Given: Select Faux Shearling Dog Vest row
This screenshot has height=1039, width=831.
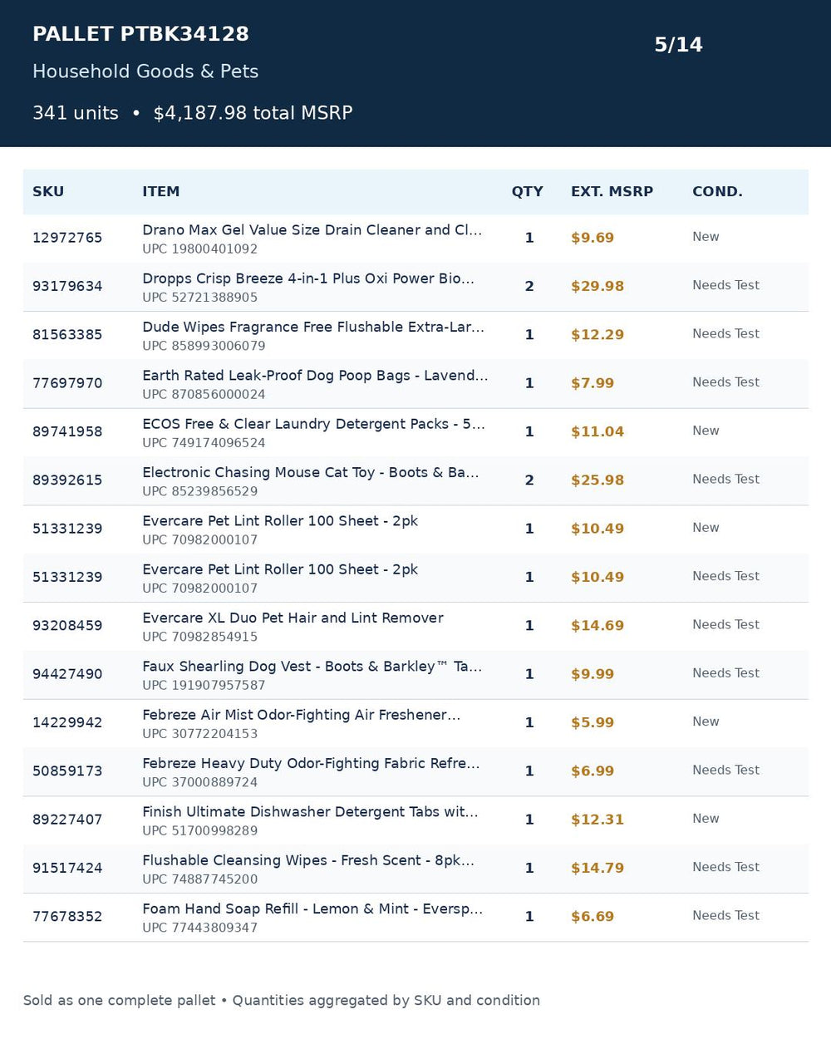Looking at the screenshot, I should (415, 675).
